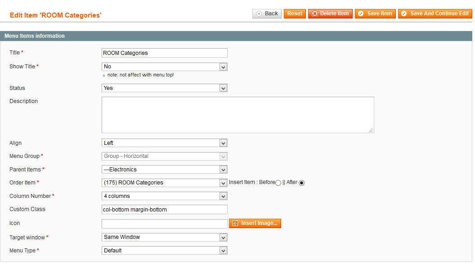Image resolution: width=475 pixels, height=265 pixels.
Task: Open the Show Title dropdown
Action: click(x=165, y=67)
